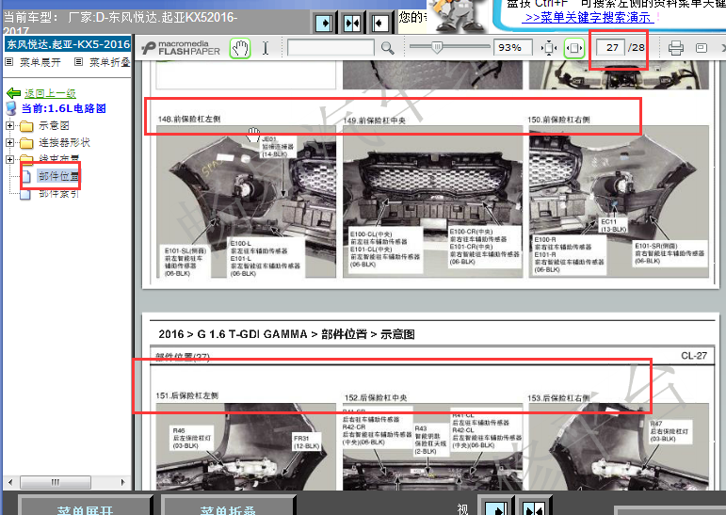Screen dimensions: 726x515
Task: Click the 93% zoom percentage field
Action: pos(512,48)
